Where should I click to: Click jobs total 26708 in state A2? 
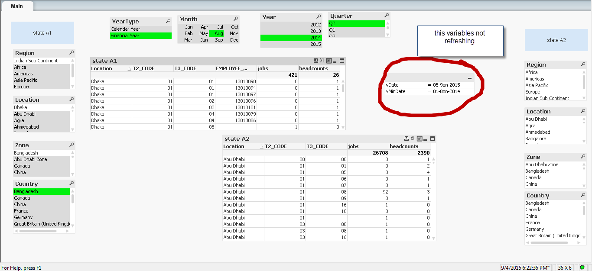pyautogui.click(x=368, y=153)
